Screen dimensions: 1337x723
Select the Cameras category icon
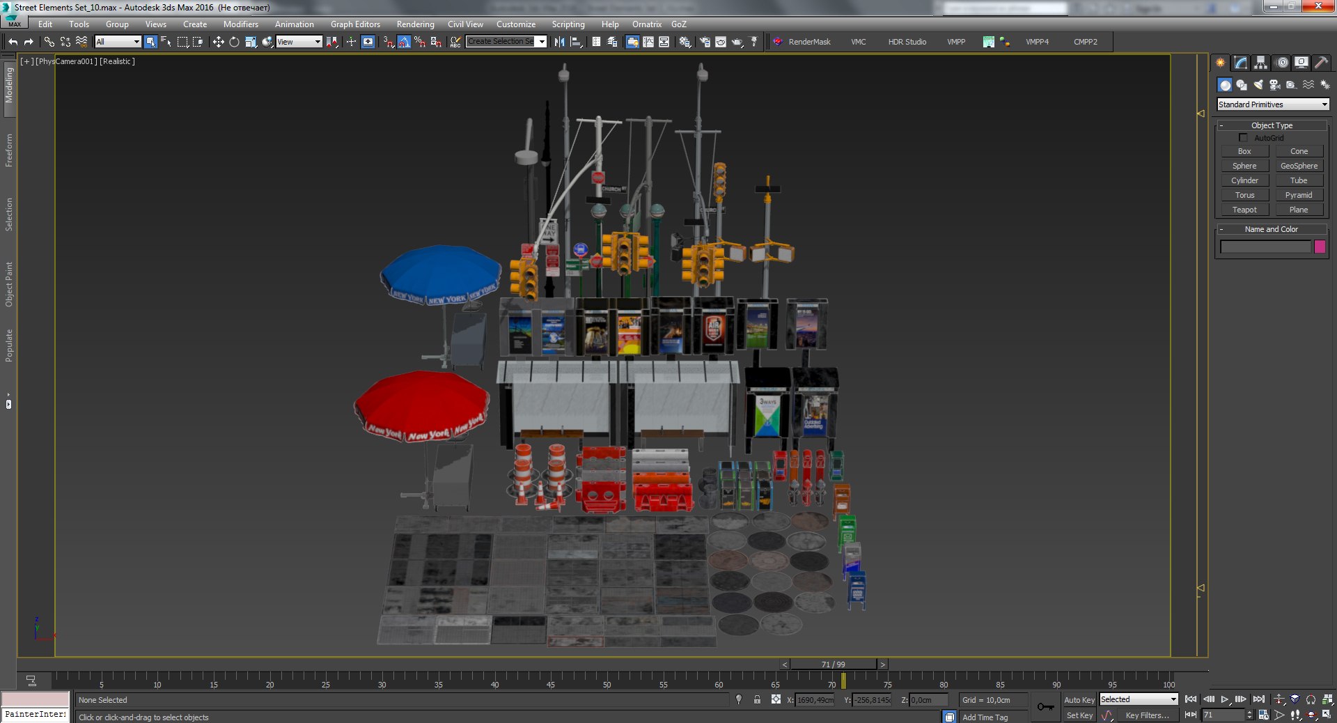[x=1275, y=85]
